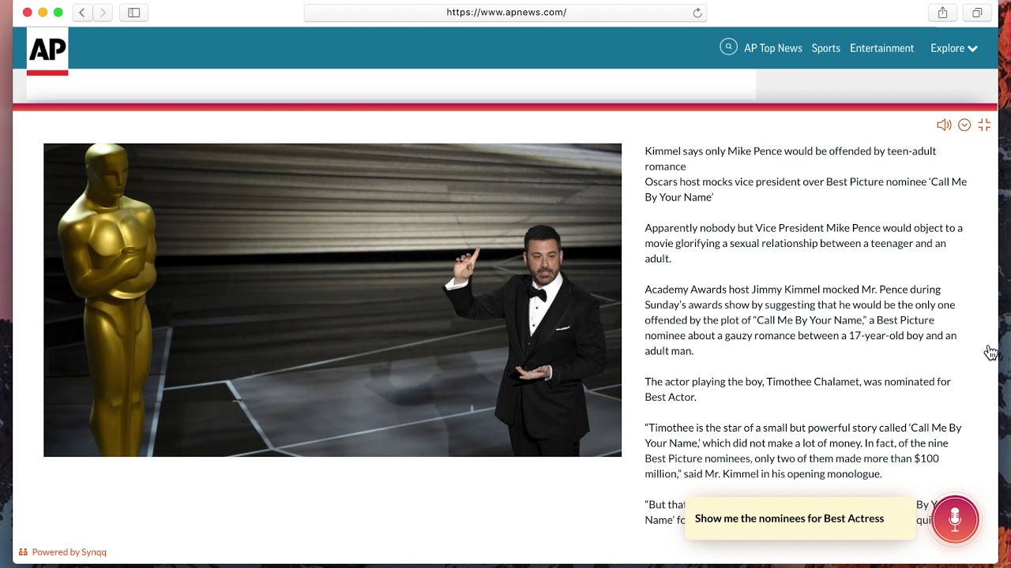This screenshot has width=1011, height=568.
Task: Click the quote starting 'Timothee is the star'
Action: coord(803,450)
